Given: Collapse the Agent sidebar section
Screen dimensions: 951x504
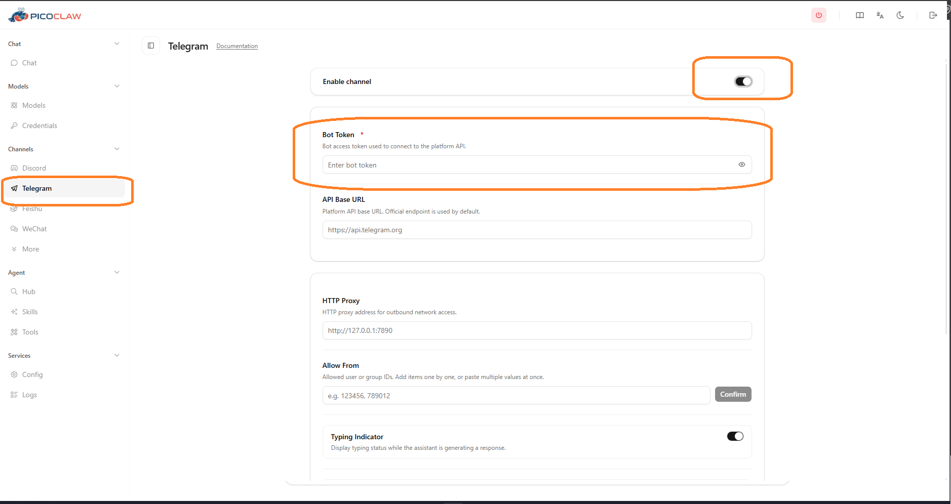Looking at the screenshot, I should coord(117,272).
